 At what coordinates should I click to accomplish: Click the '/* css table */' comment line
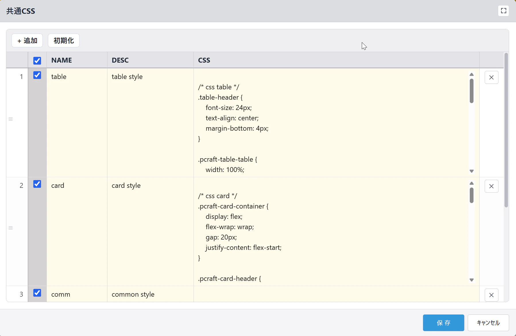click(219, 87)
